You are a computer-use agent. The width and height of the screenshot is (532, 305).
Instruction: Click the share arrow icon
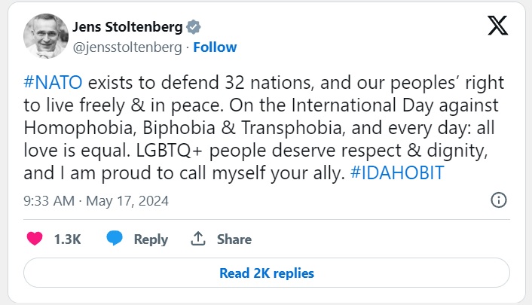click(198, 239)
